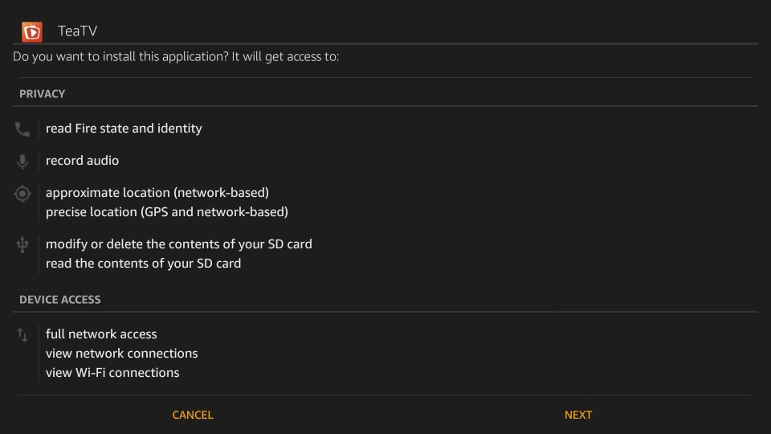This screenshot has height=434, width=771.
Task: Click the TeaTV title text
Action: point(78,31)
